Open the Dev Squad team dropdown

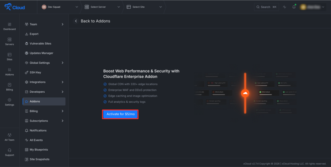point(60,7)
